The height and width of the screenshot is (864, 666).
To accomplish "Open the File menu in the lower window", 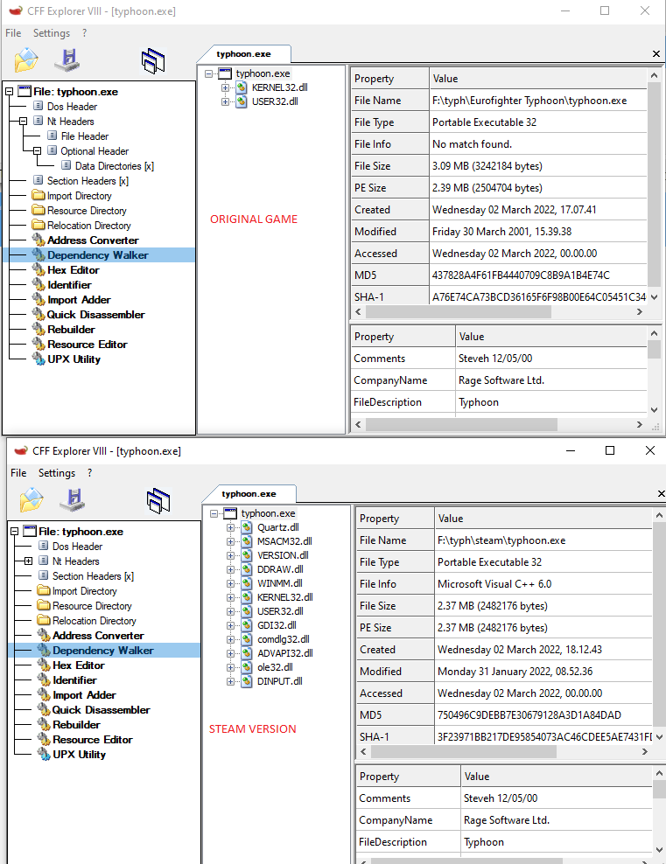I will click(18, 473).
